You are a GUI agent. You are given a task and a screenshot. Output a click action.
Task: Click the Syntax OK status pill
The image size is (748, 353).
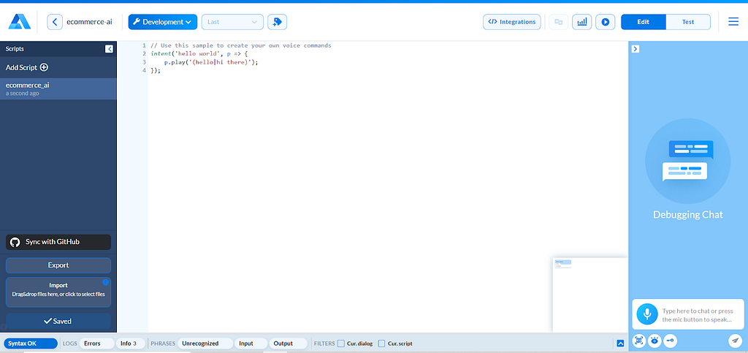(x=31, y=343)
